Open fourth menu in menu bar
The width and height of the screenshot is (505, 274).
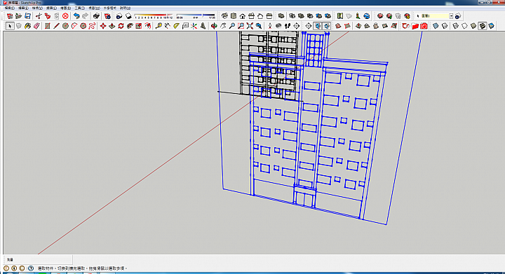51,8
